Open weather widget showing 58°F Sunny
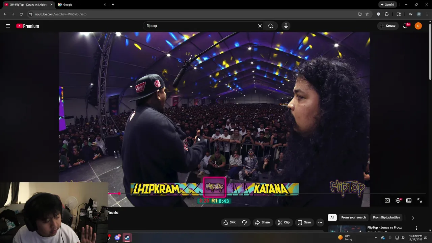 pyautogui.click(x=345, y=238)
